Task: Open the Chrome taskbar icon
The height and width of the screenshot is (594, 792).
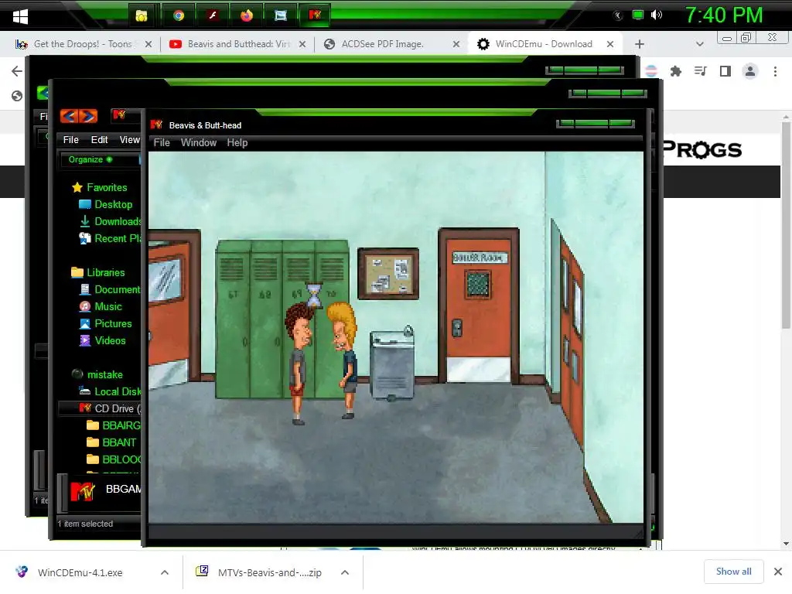Action: click(x=179, y=15)
